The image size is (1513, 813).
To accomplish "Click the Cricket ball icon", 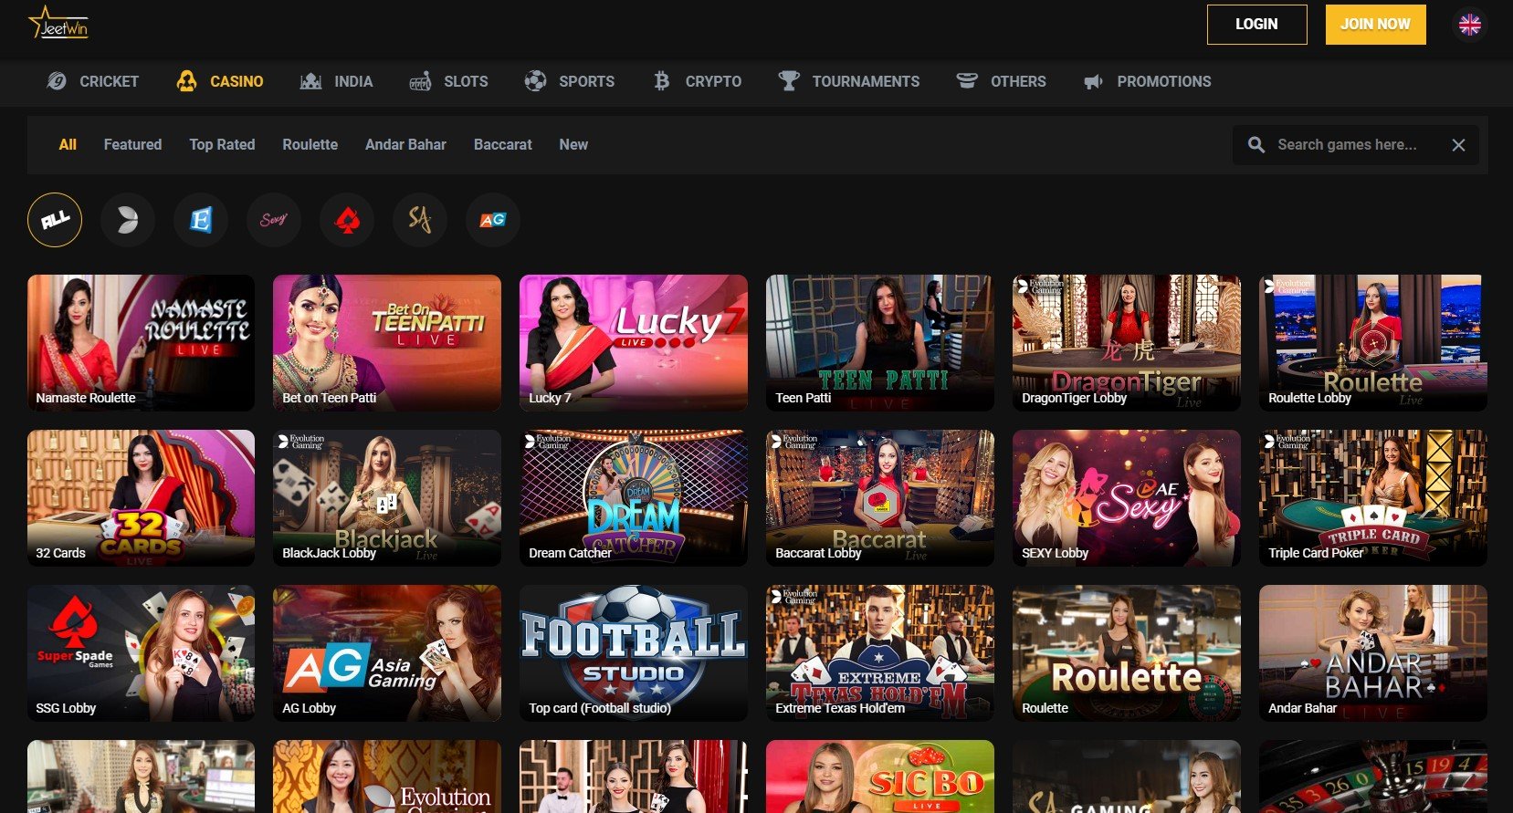I will tap(57, 81).
